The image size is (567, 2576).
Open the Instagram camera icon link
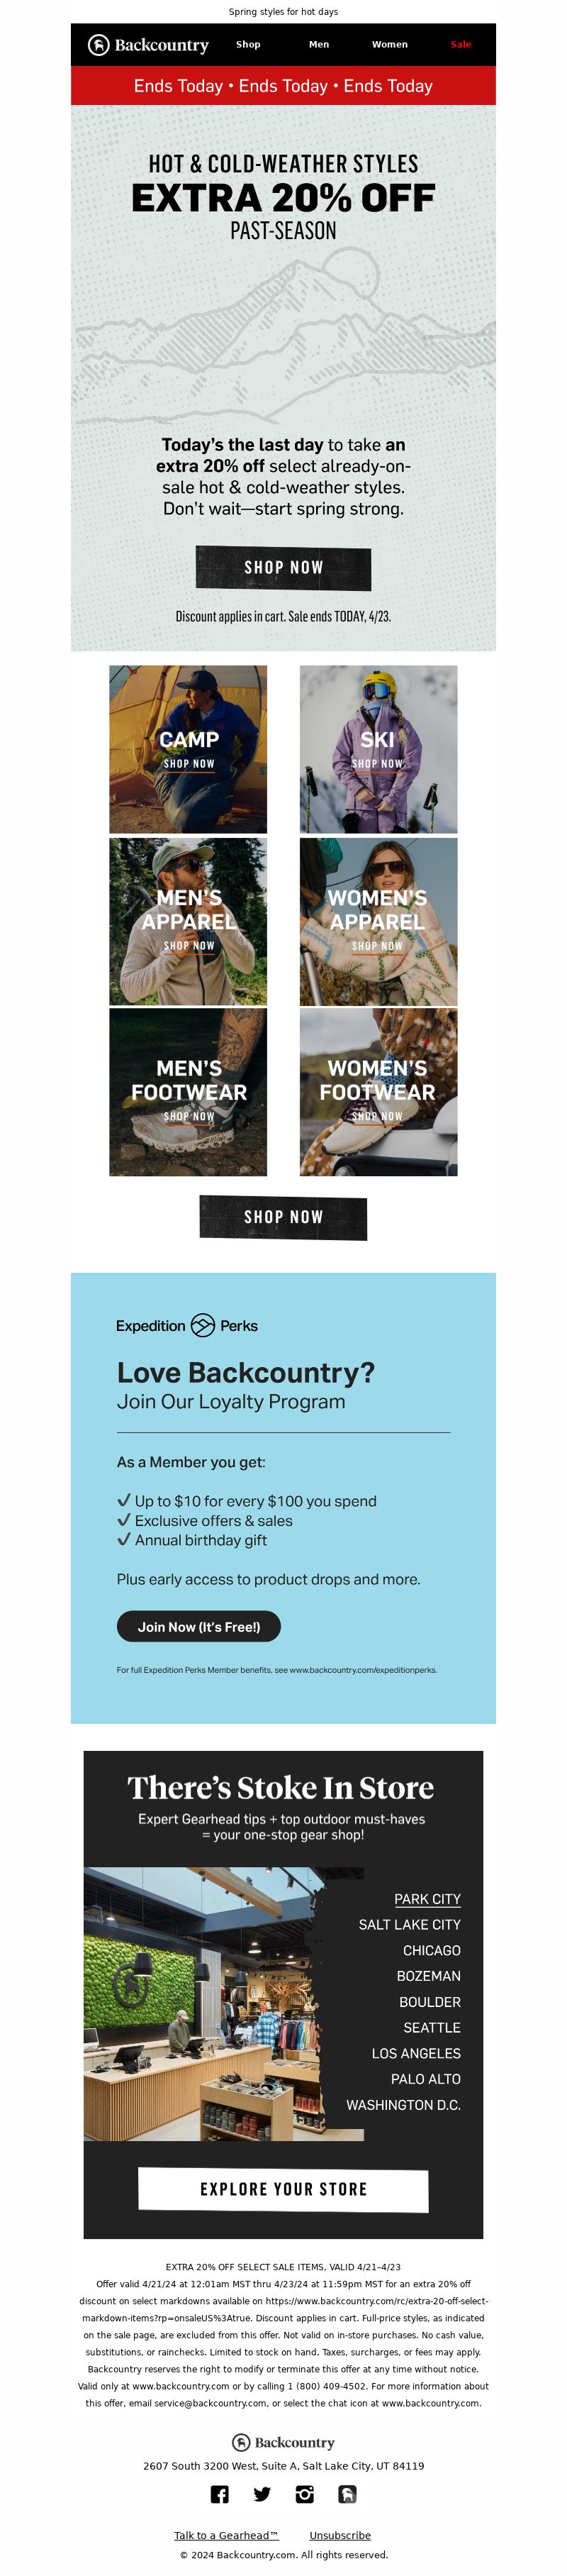305,2494
